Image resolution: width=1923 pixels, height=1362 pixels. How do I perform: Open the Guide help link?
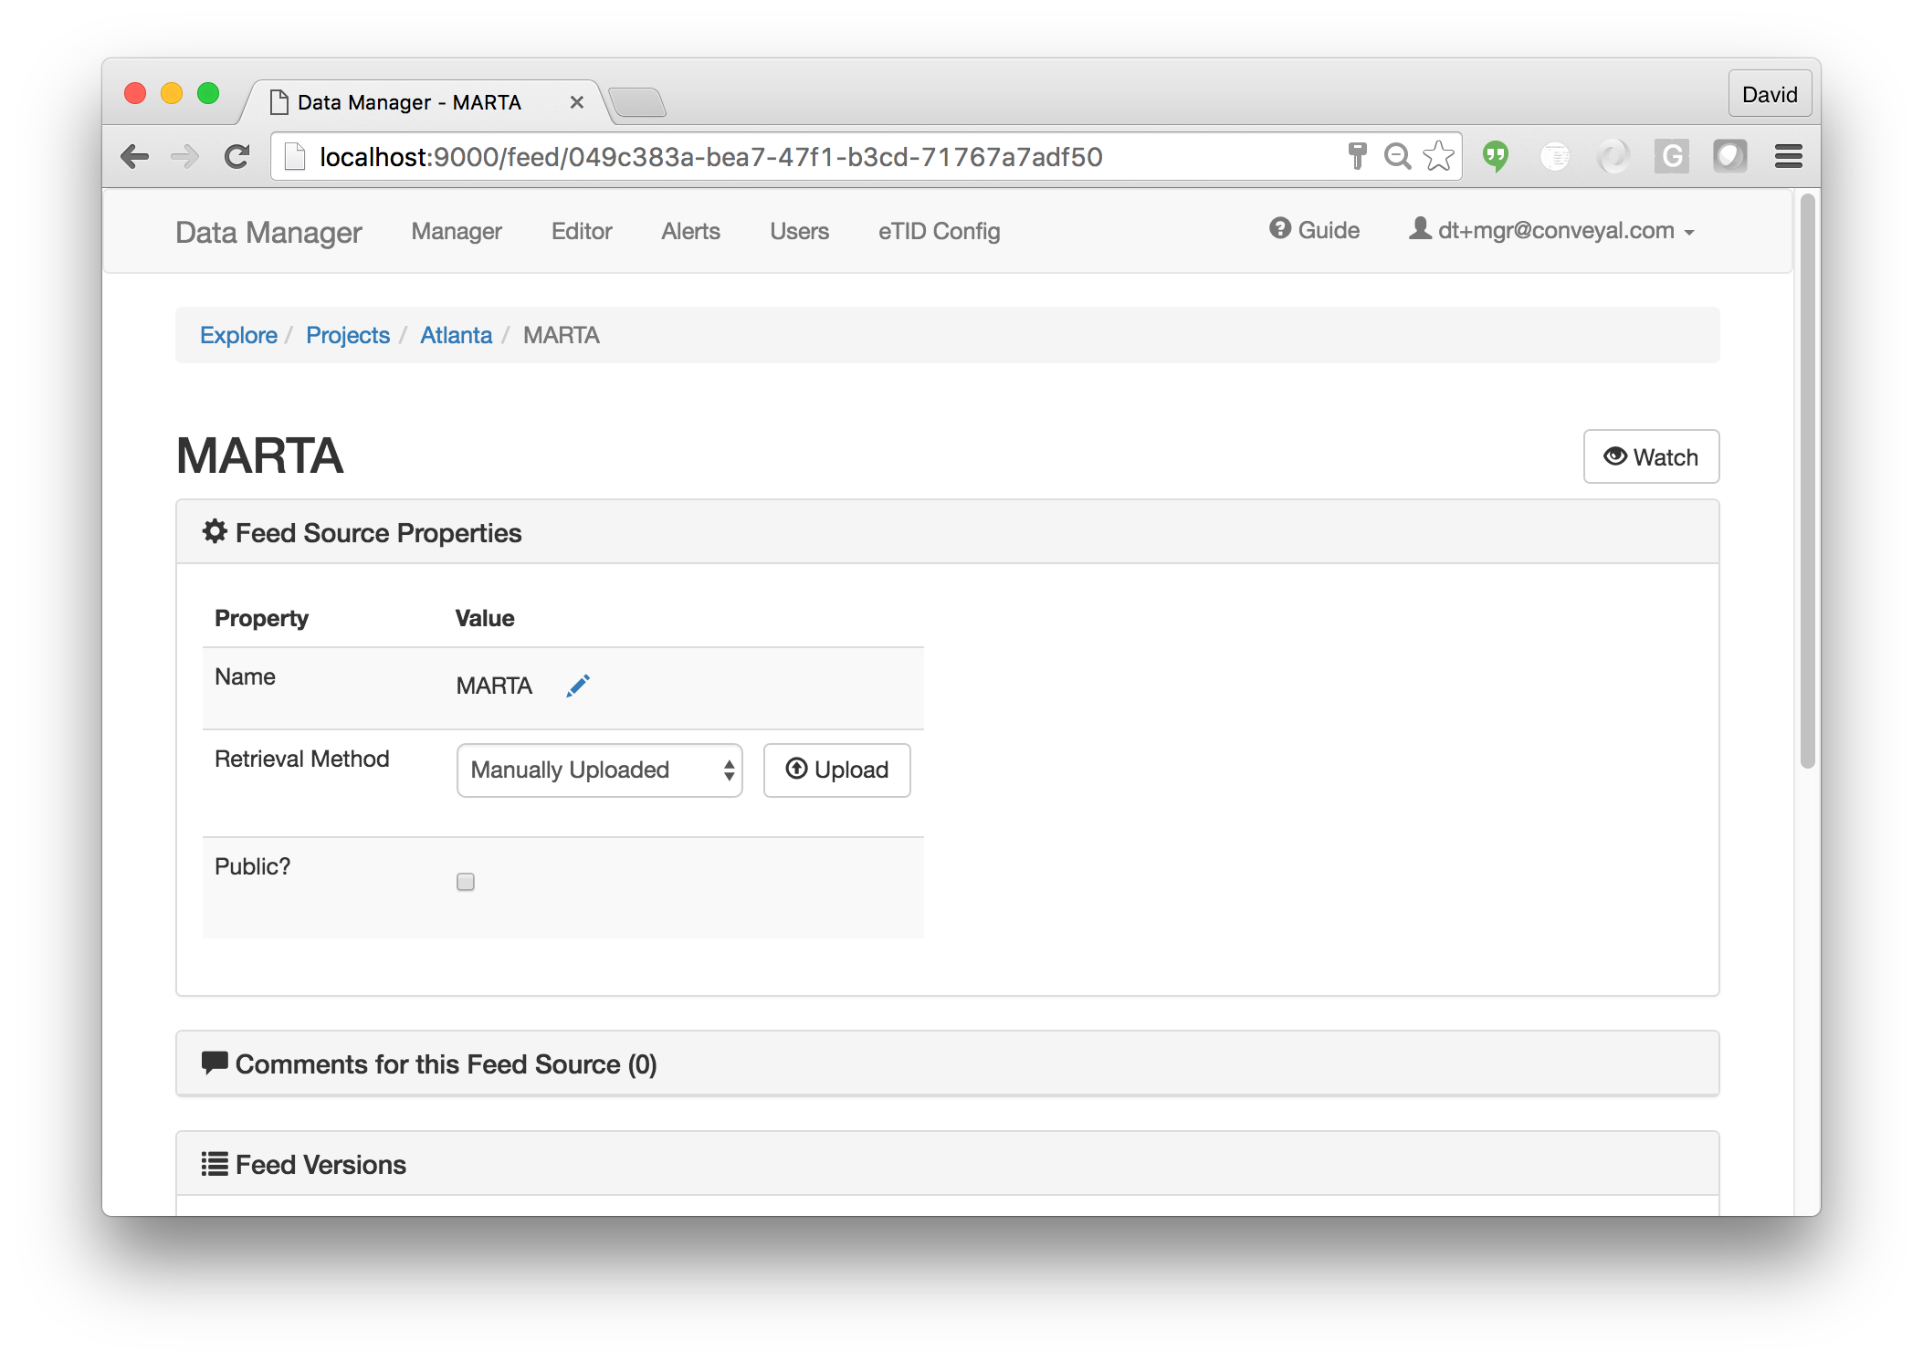pos(1315,230)
